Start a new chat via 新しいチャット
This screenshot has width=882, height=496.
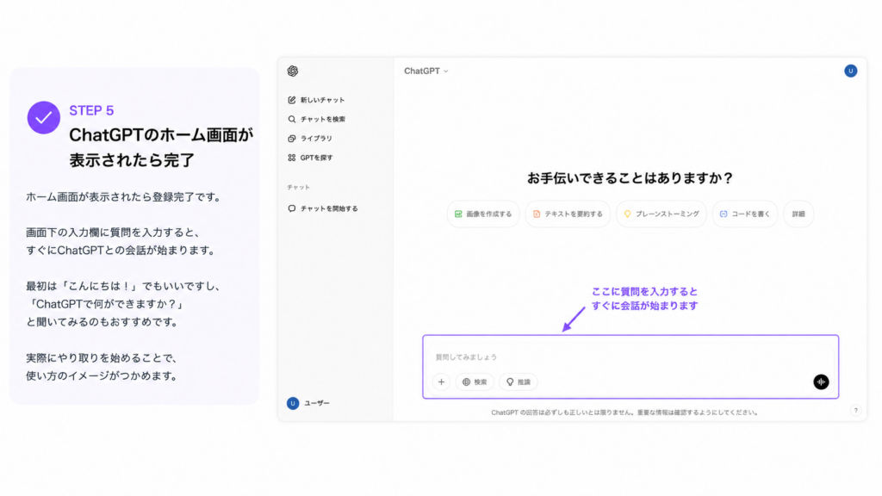[316, 100]
